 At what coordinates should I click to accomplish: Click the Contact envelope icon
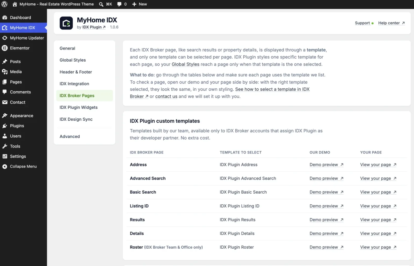[5, 102]
